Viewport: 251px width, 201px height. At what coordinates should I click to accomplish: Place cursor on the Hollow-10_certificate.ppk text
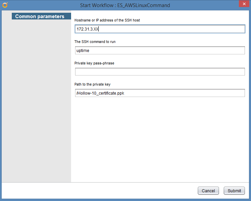[100, 93]
